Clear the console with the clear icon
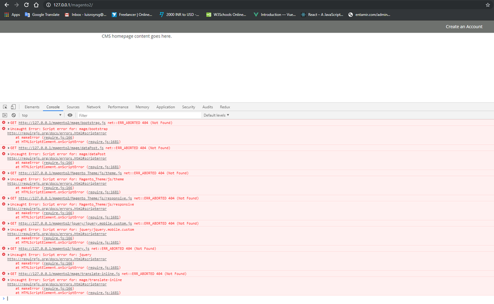Viewport: 494px width, 304px height. click(x=13, y=115)
